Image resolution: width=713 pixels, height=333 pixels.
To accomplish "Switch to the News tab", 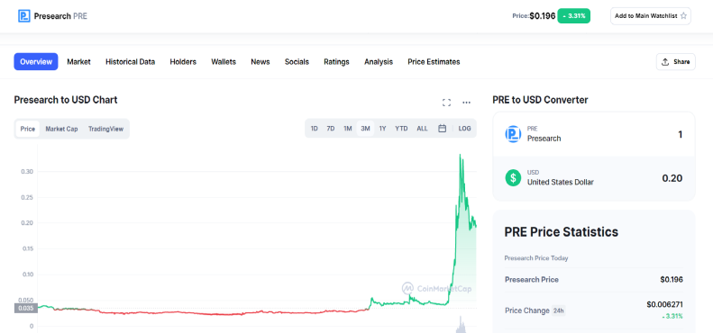I will click(x=261, y=62).
